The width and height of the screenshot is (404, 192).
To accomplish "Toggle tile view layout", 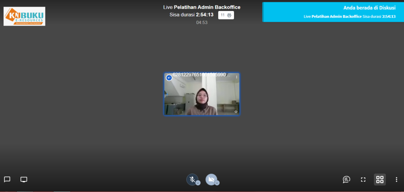I will point(380,179).
